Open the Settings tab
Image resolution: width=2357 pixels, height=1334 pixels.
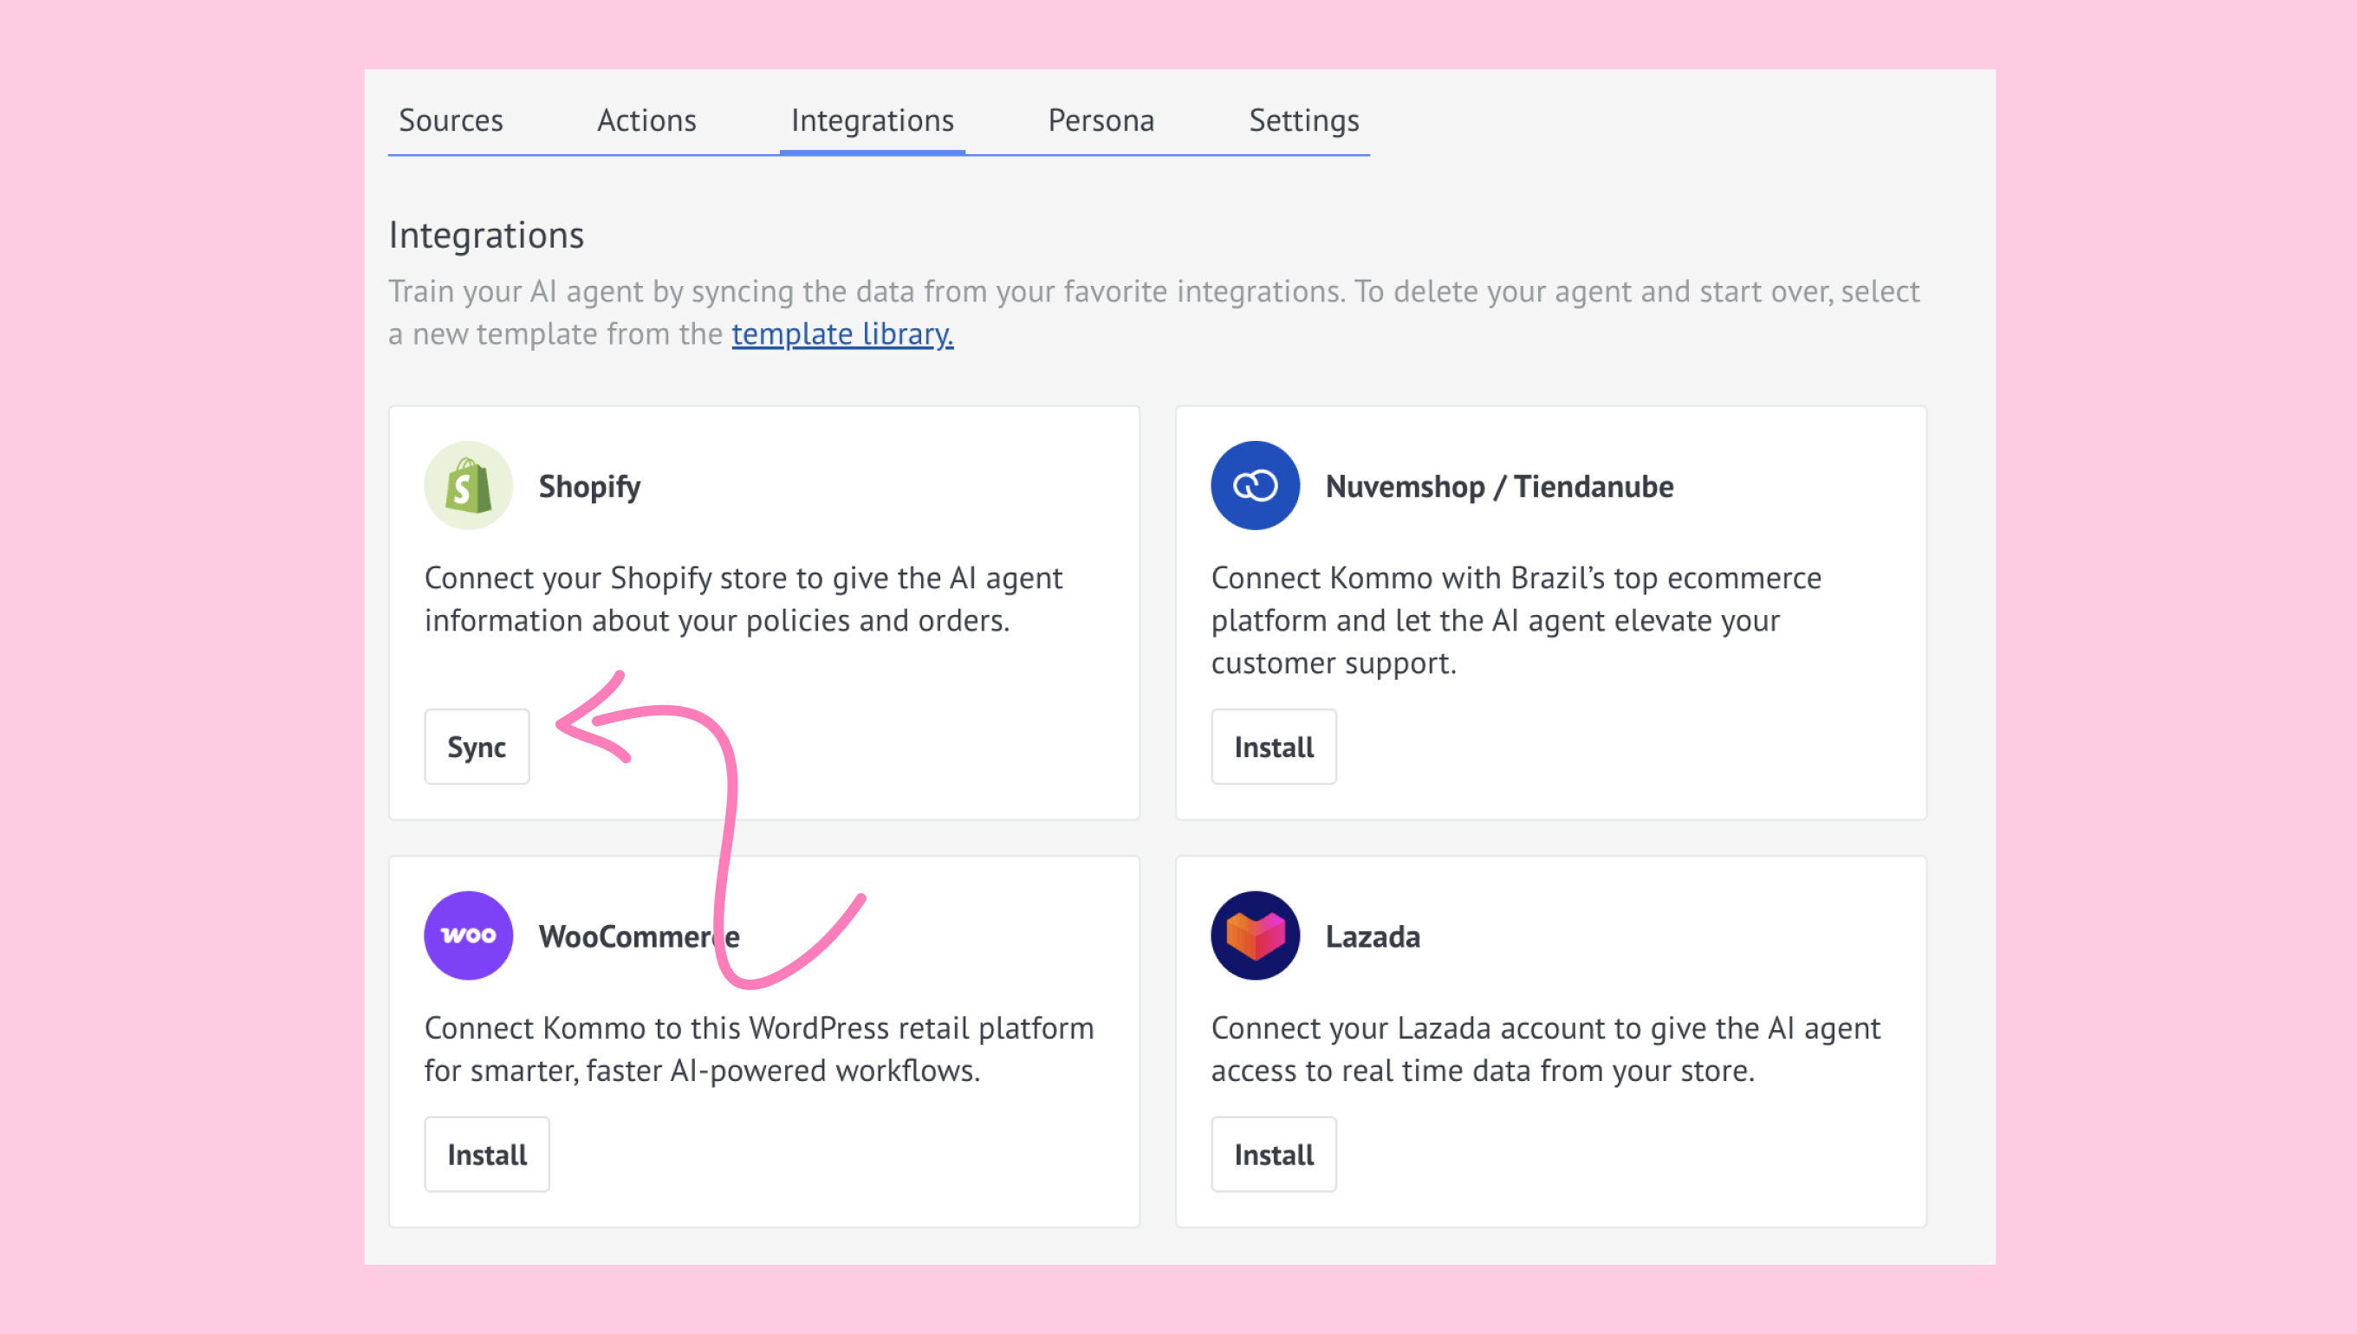[x=1303, y=121]
